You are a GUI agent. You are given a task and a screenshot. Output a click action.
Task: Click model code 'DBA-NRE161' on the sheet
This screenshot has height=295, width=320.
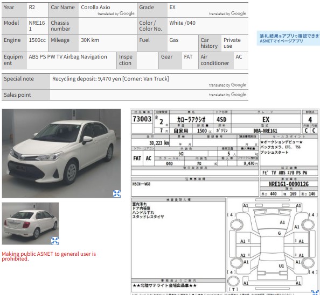(265, 131)
